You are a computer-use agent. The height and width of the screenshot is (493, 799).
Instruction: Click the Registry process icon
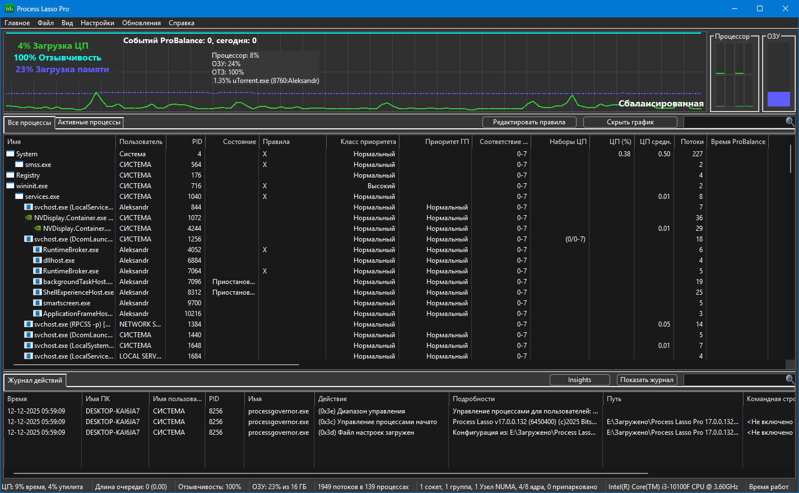pyautogui.click(x=10, y=175)
